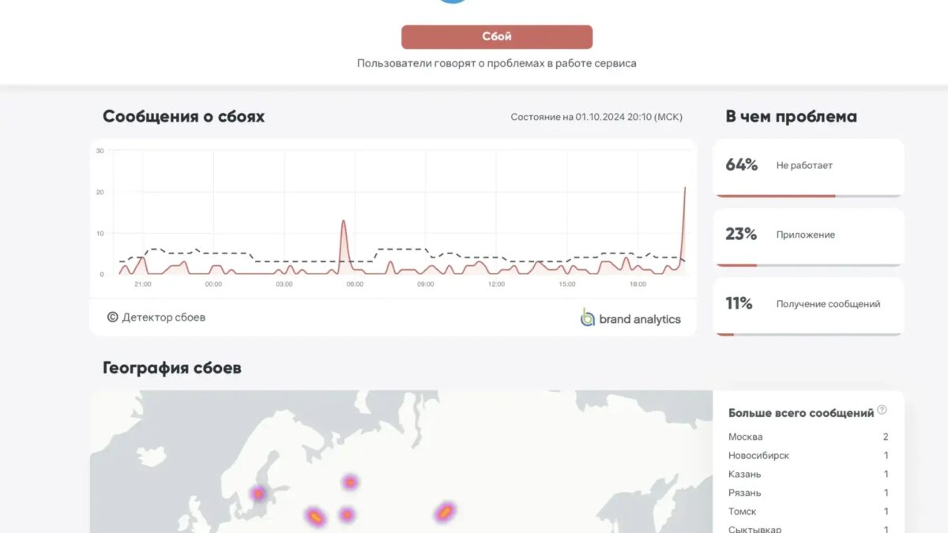Select the 11% Получение сообщений card
Screen dimensions: 948x533
(807, 305)
